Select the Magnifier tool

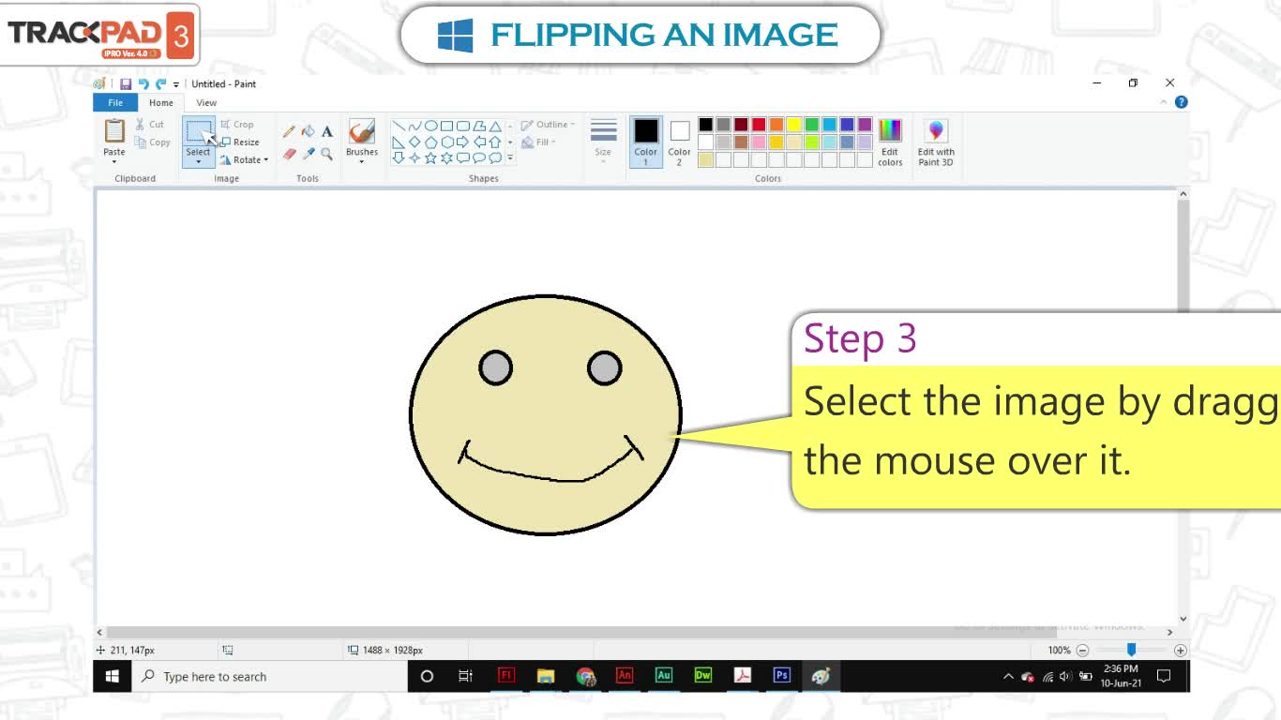point(327,154)
